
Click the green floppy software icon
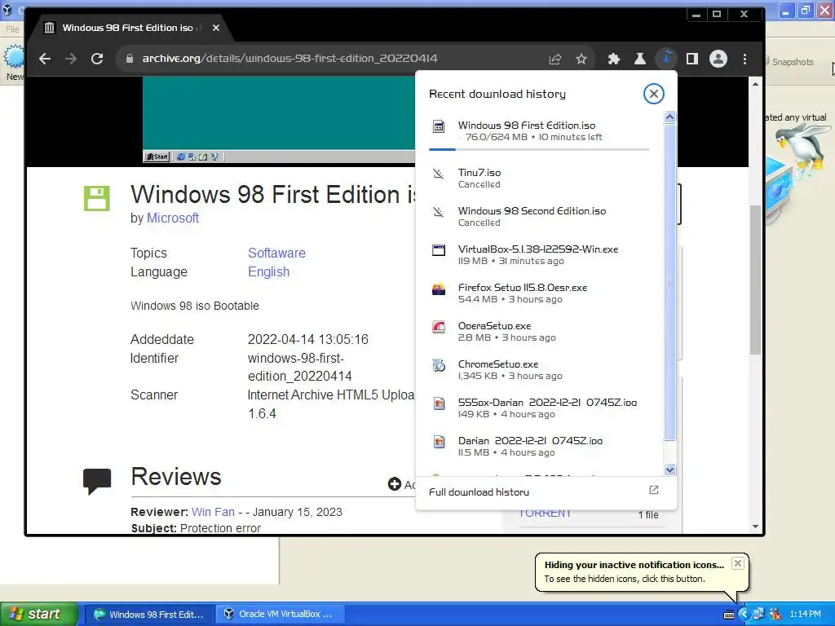(x=97, y=199)
